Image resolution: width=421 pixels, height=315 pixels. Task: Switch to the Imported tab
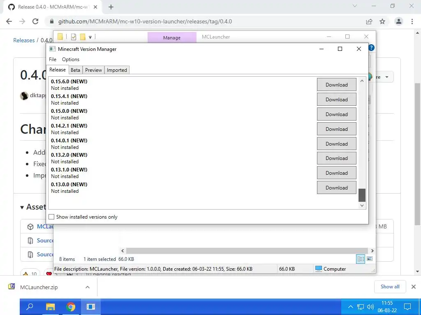tap(117, 70)
